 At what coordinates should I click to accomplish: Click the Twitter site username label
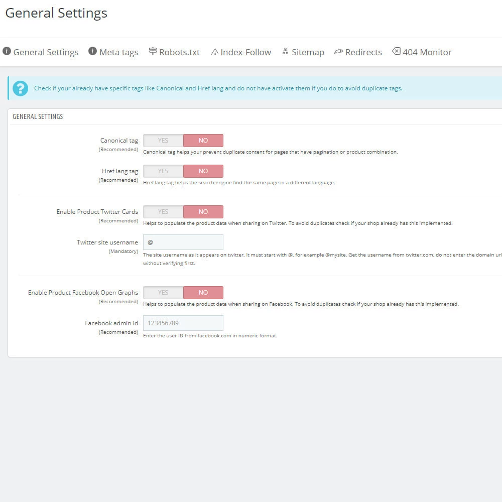click(x=107, y=242)
